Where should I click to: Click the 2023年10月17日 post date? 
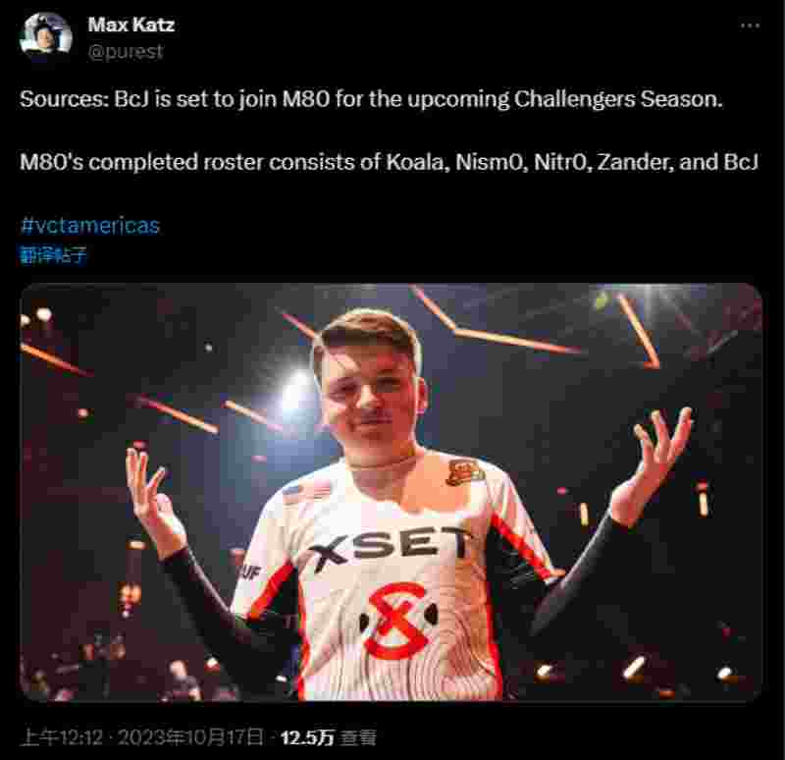(190, 737)
